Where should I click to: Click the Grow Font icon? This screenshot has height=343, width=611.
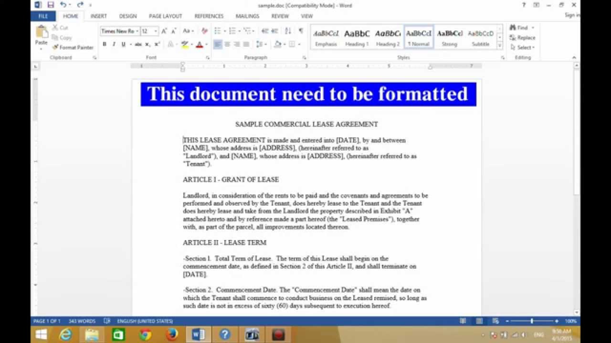pos(164,31)
